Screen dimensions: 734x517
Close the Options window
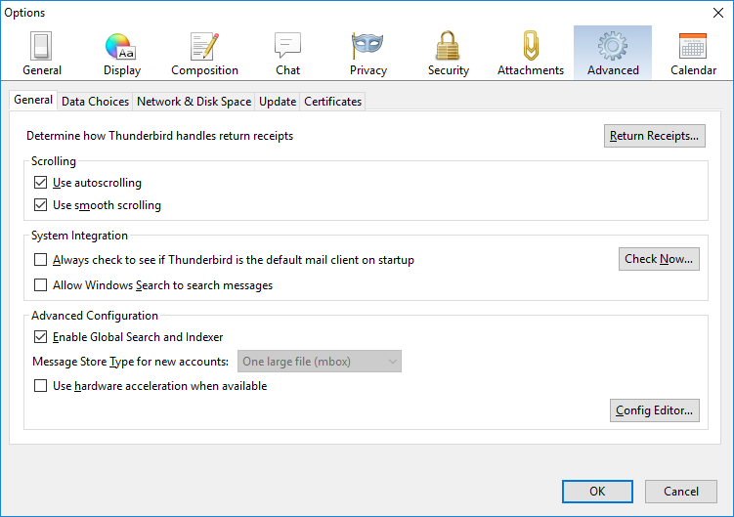pyautogui.click(x=718, y=13)
